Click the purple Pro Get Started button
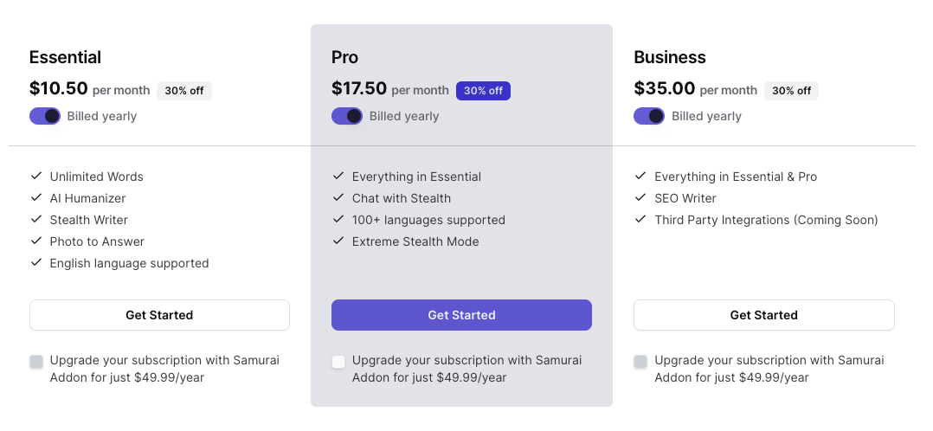 tap(461, 315)
